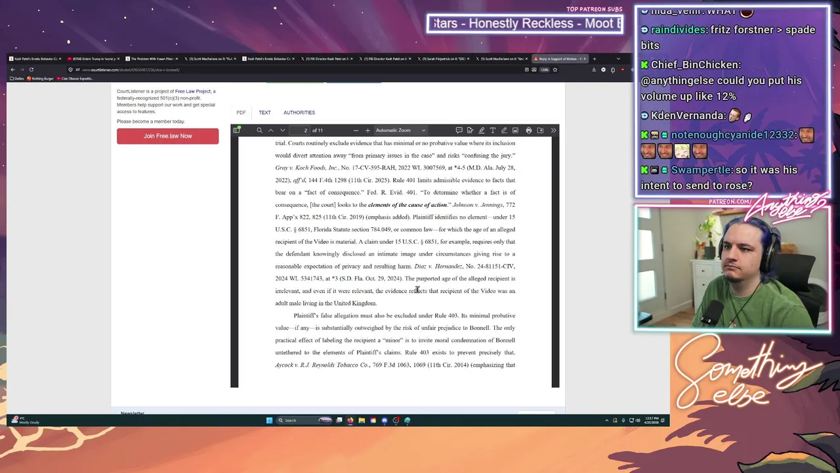The height and width of the screenshot is (473, 840).
Task: Open browser downloads panel
Action: pos(594,69)
